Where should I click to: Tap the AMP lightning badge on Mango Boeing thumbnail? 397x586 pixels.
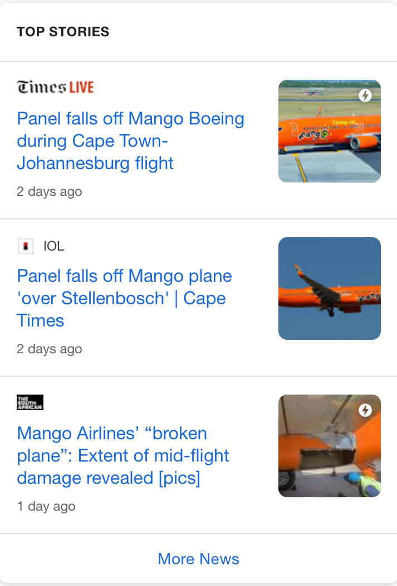(365, 95)
